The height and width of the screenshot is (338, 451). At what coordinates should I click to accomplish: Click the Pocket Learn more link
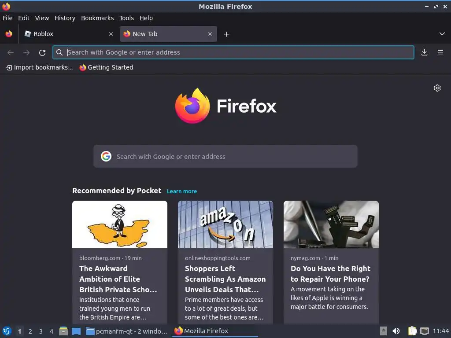click(x=182, y=191)
